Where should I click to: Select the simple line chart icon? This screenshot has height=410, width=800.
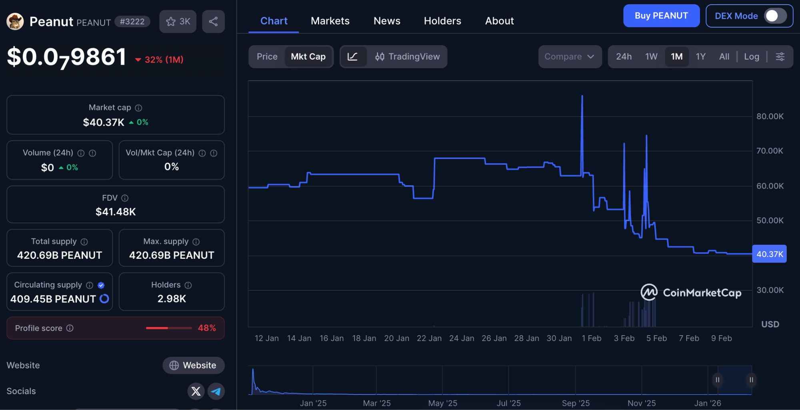(354, 56)
